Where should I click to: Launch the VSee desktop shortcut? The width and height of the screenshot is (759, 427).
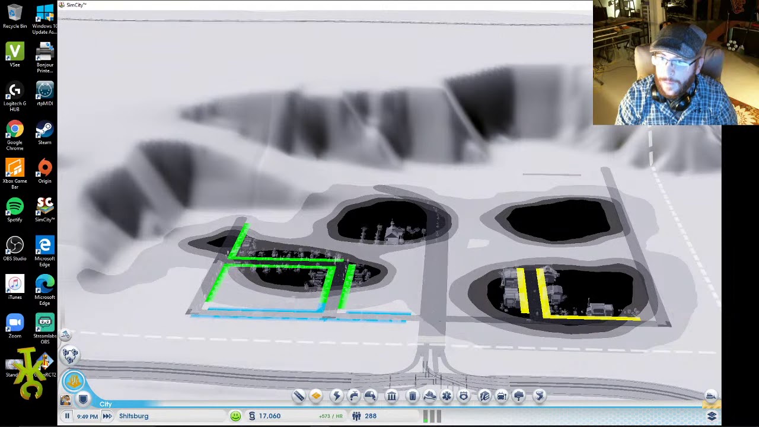click(15, 55)
